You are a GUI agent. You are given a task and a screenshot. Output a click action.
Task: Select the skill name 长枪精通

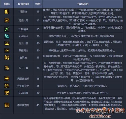coord(23,29)
